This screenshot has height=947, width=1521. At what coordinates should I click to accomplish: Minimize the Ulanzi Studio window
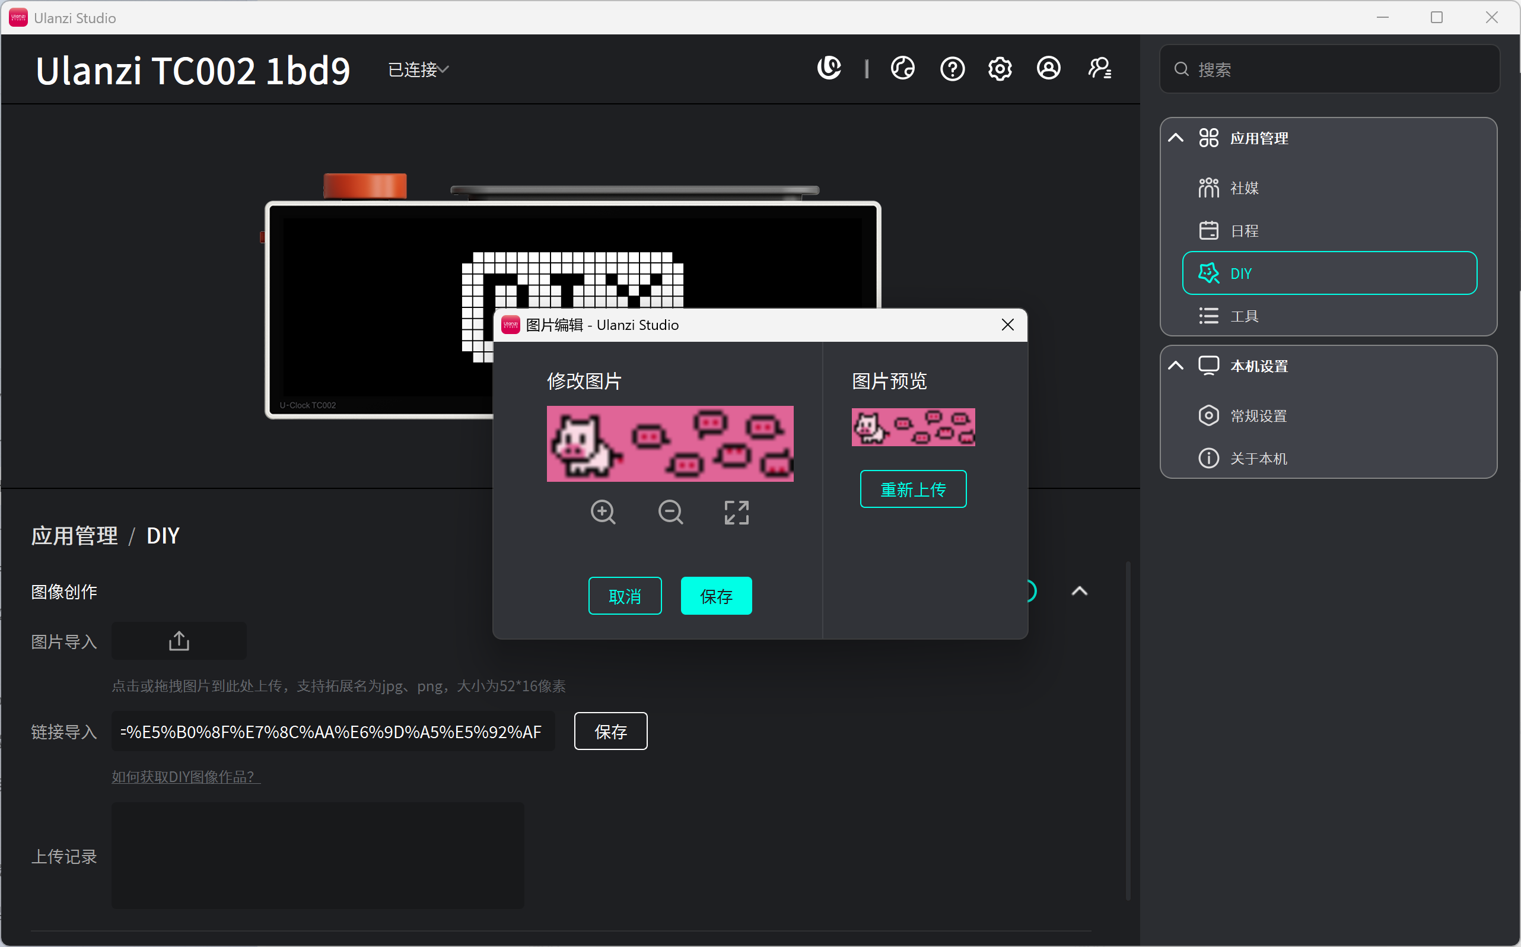pos(1383,18)
